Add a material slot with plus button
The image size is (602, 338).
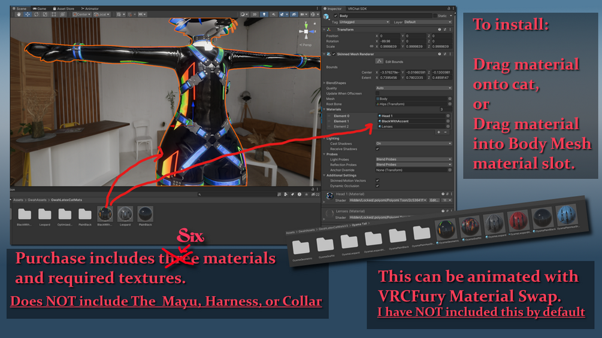pos(439,132)
